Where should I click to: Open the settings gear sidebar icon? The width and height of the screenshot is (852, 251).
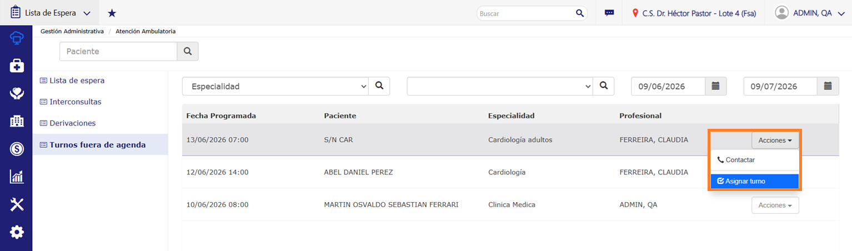[17, 232]
